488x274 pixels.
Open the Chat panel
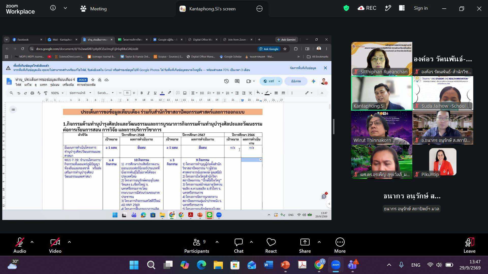coord(239,246)
